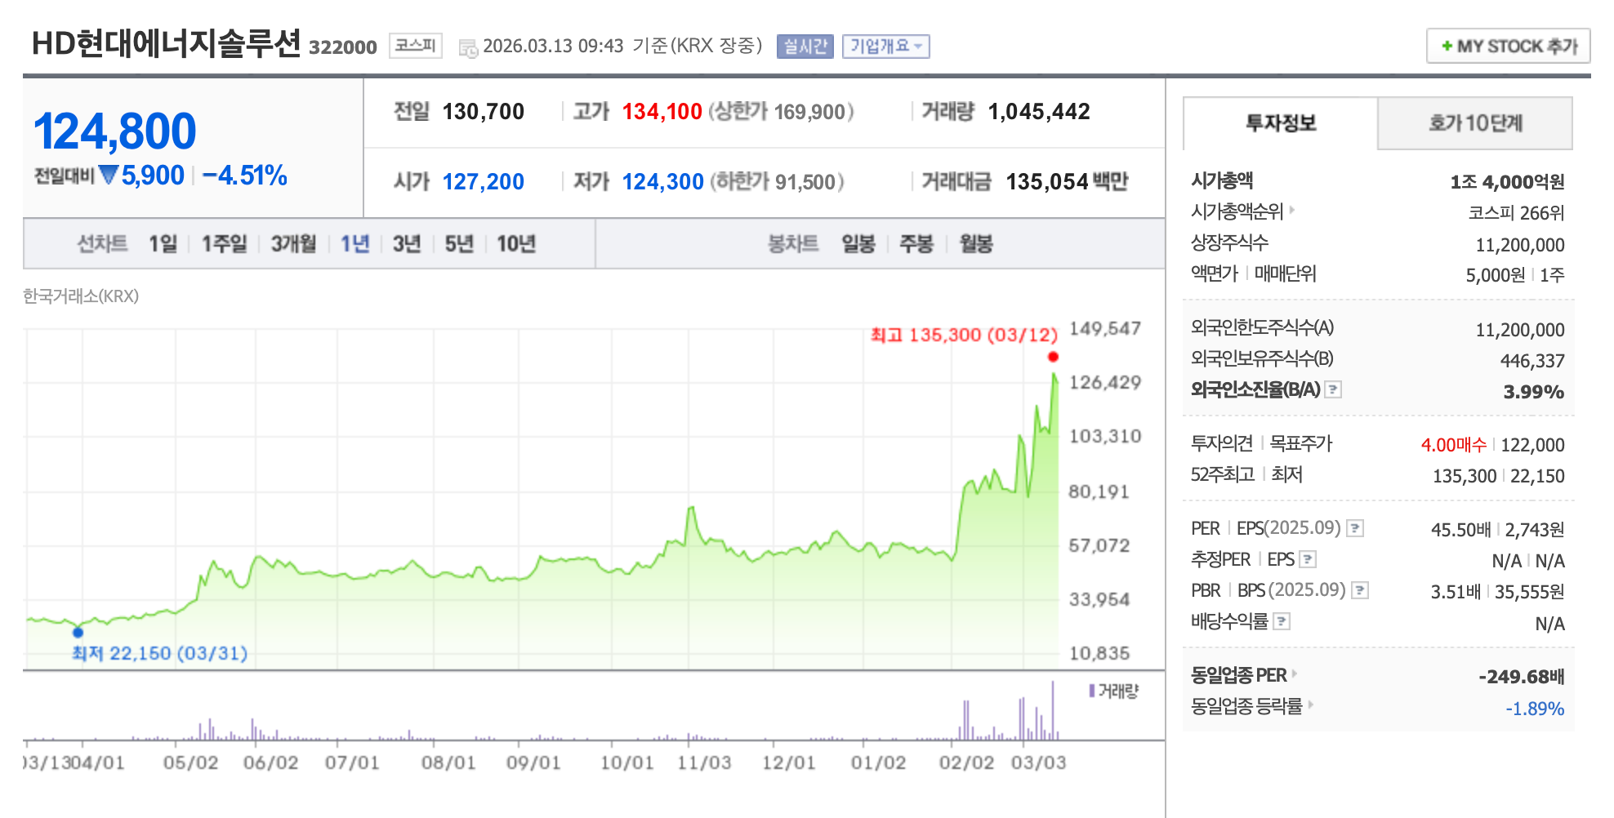Viewport: 1614px width, 818px height.
Task: Open help icon next to 추정PER EPS
Action: [x=1308, y=559]
